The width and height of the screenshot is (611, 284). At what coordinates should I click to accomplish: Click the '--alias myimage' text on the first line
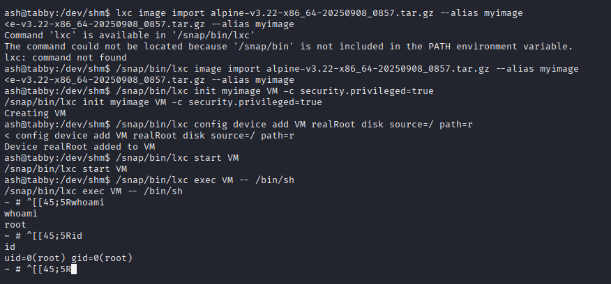[481, 13]
